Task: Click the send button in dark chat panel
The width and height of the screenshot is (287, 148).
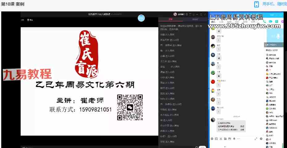Action: pyautogui.click(x=202, y=146)
